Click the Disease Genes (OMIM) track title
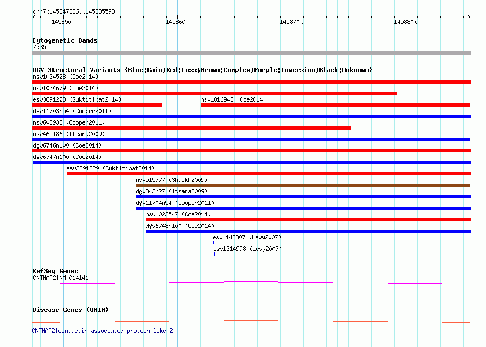The height and width of the screenshot is (347, 486). [x=70, y=310]
